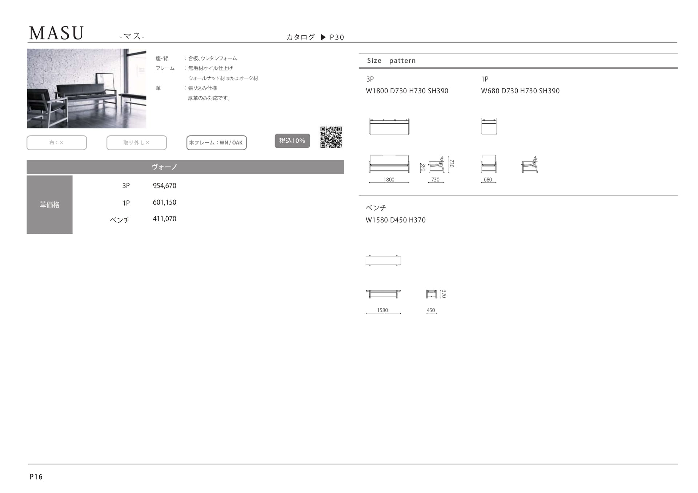Image resolution: width=698 pixels, height=493 pixels.
Task: Click the 張り込み仕様 spec text
Action: (x=202, y=88)
